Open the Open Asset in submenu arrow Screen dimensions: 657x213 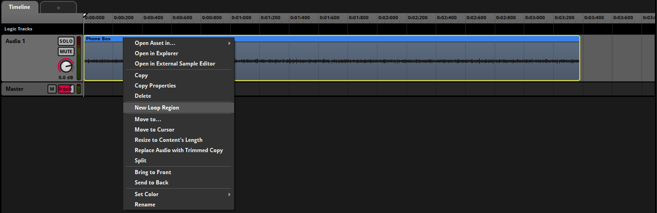(x=229, y=43)
